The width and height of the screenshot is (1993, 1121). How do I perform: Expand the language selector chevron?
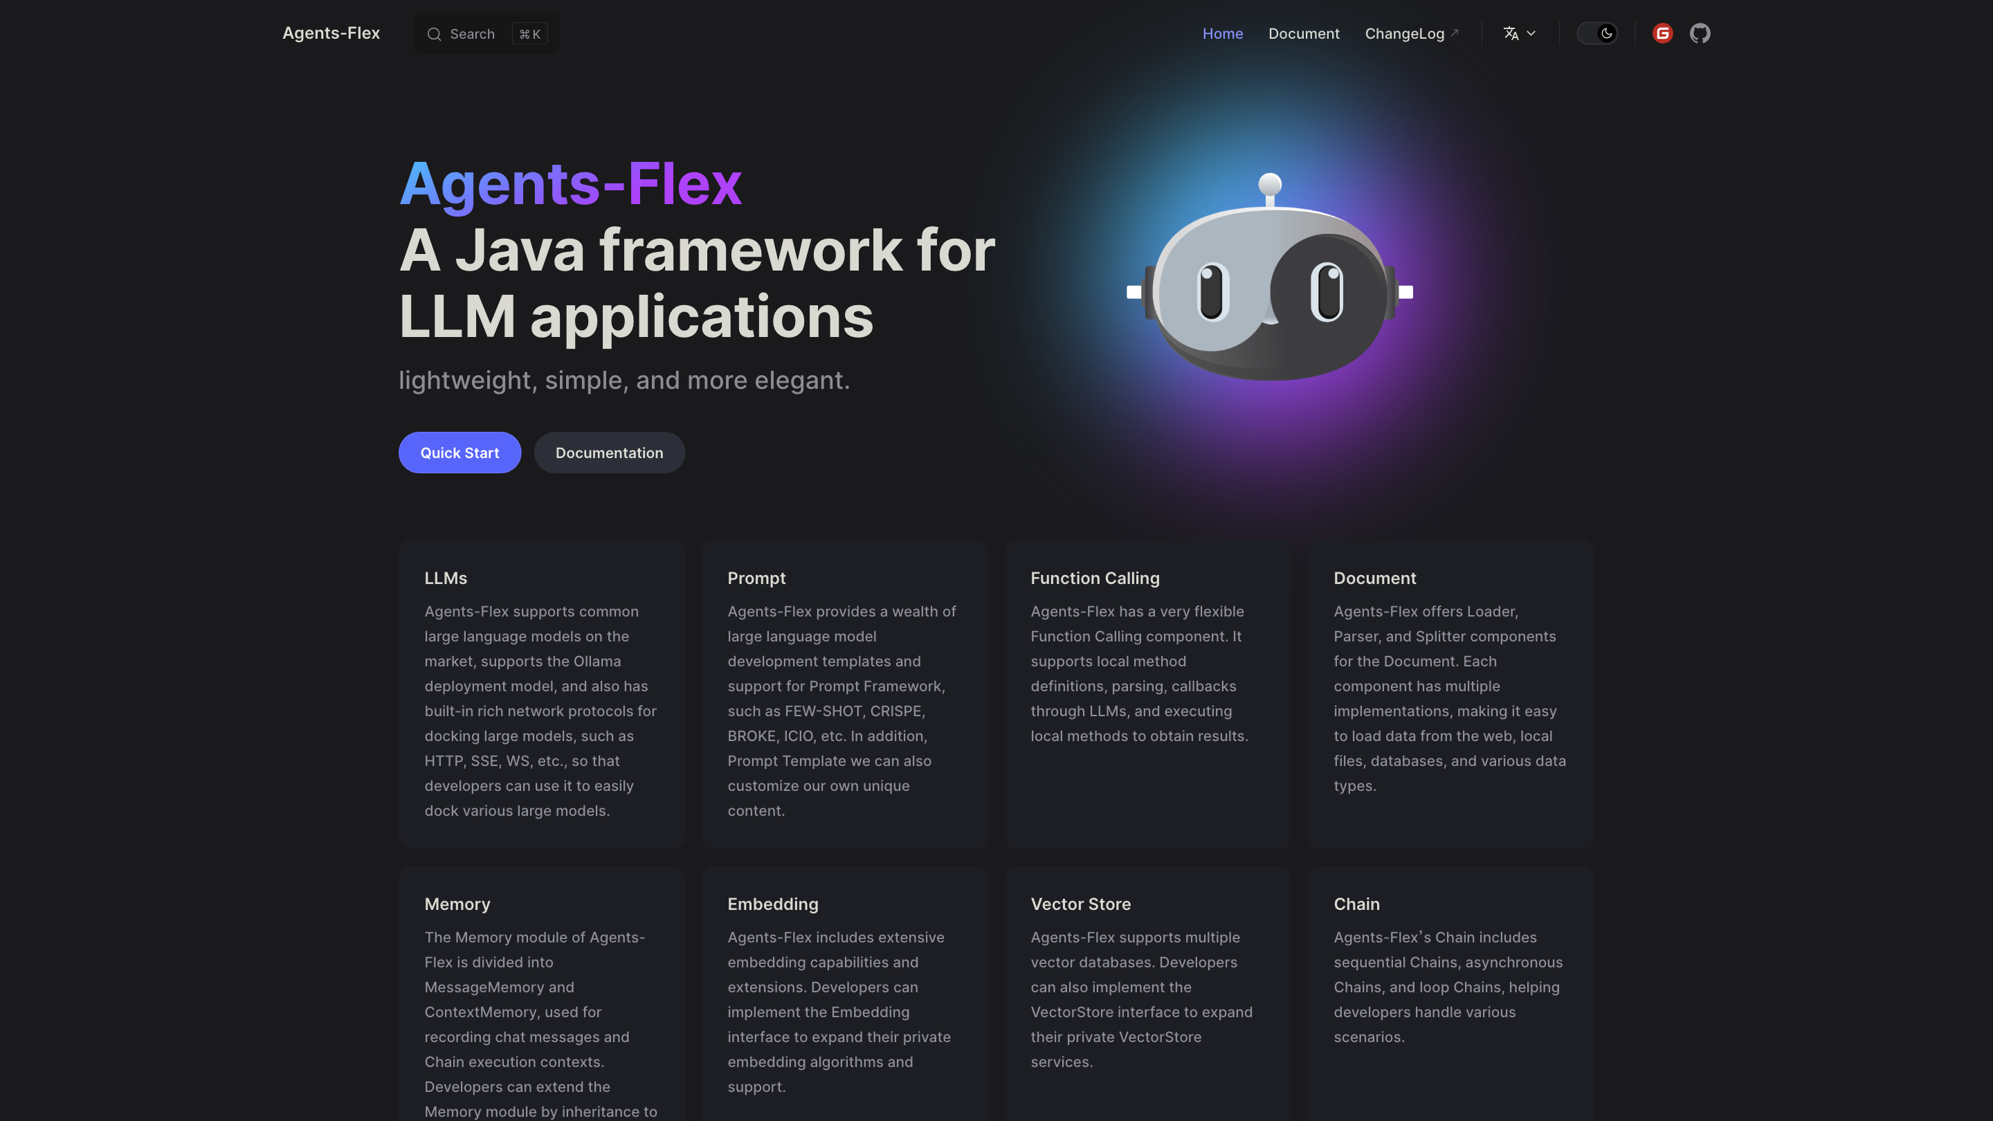coord(1531,33)
